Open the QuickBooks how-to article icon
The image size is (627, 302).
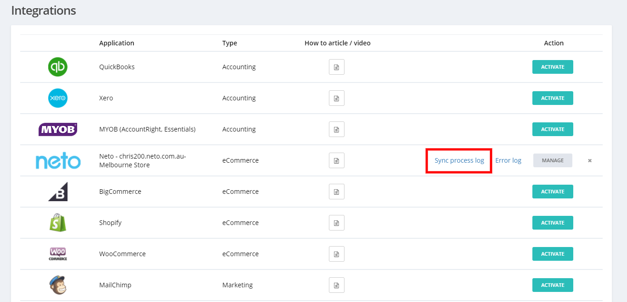tap(336, 67)
